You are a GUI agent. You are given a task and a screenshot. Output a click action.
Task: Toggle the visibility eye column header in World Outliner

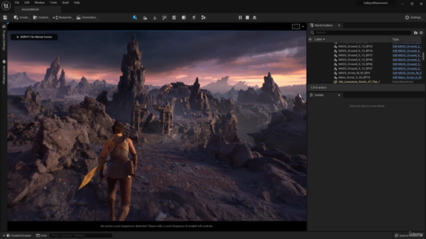click(x=310, y=39)
